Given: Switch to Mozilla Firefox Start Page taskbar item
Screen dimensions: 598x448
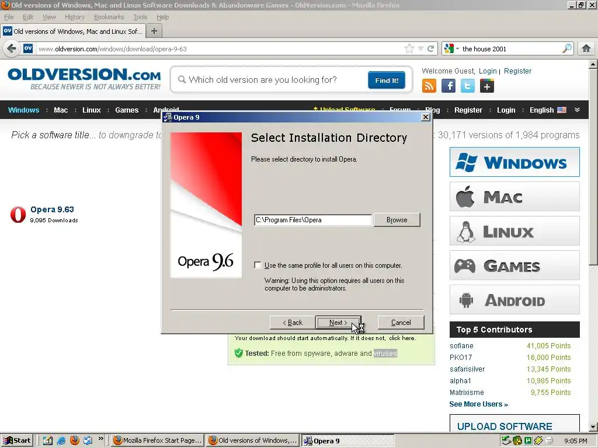Looking at the screenshot, I should 158,440.
